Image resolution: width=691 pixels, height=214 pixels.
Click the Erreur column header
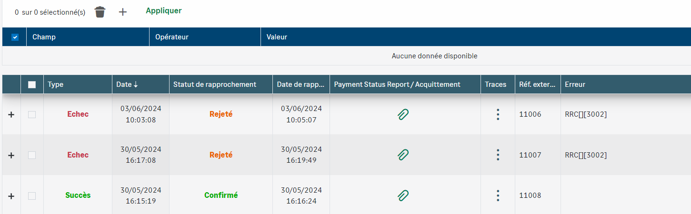pos(575,84)
